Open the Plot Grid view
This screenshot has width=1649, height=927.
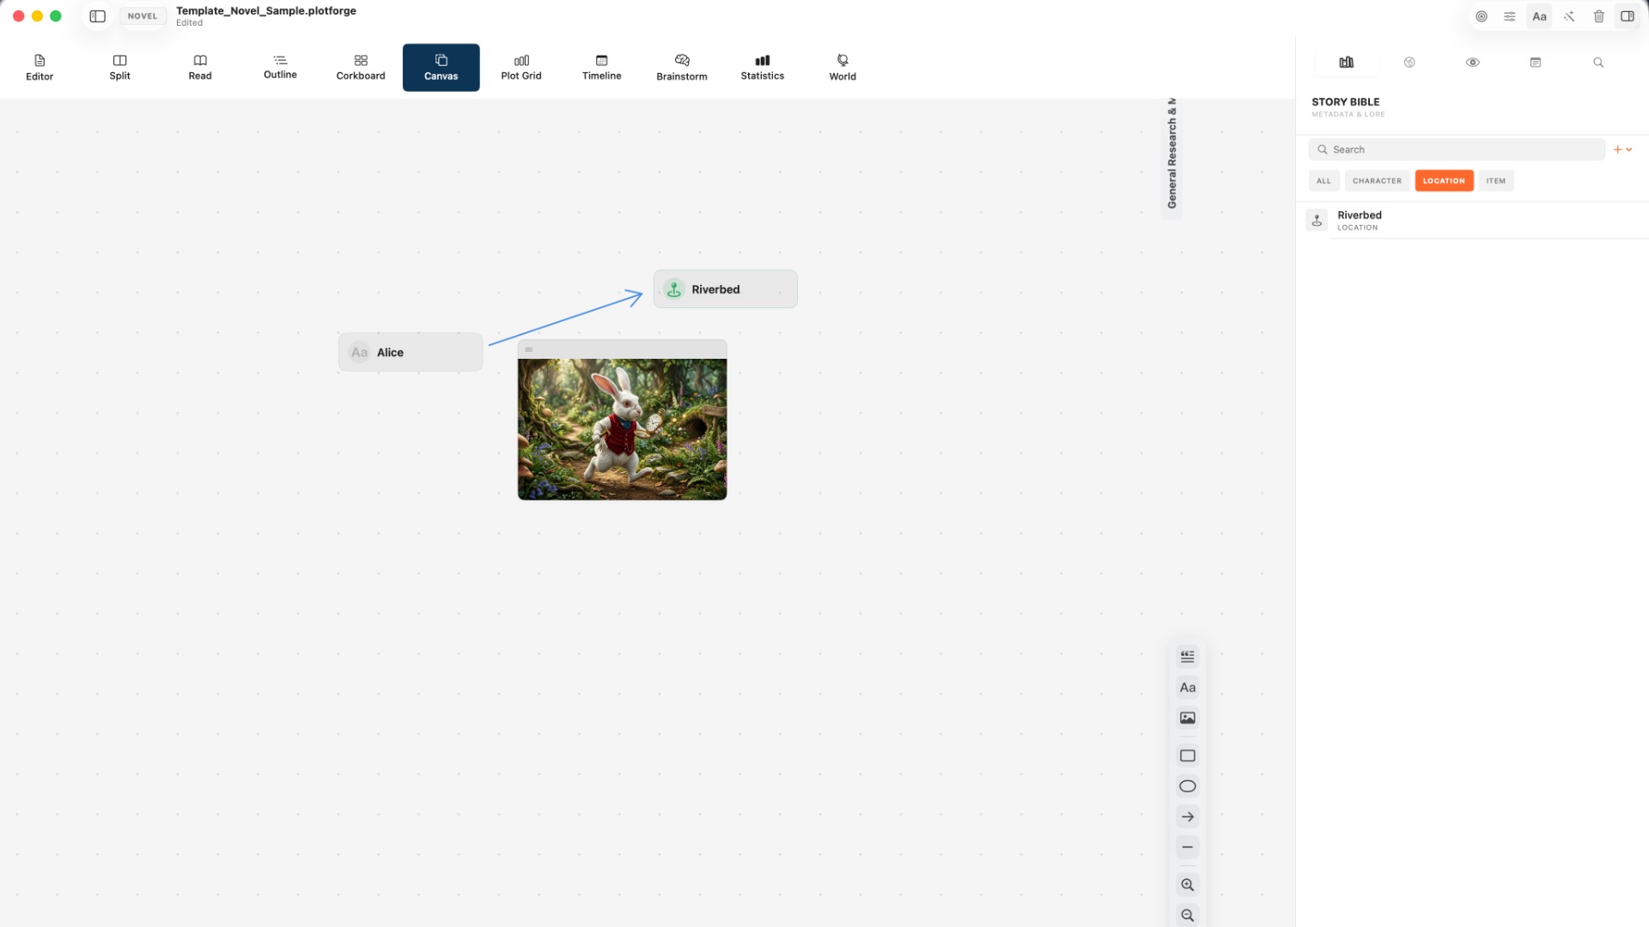(521, 67)
